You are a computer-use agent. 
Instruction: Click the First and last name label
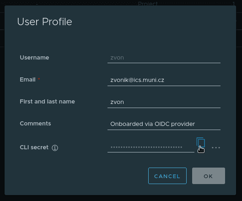click(x=47, y=102)
